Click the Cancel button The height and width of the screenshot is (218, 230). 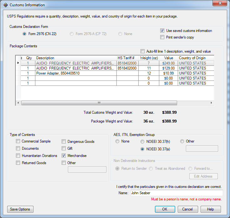click(188, 209)
